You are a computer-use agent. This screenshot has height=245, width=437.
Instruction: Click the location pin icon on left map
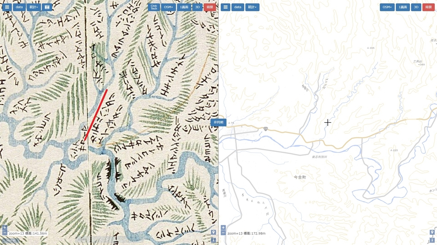[x=213, y=232]
